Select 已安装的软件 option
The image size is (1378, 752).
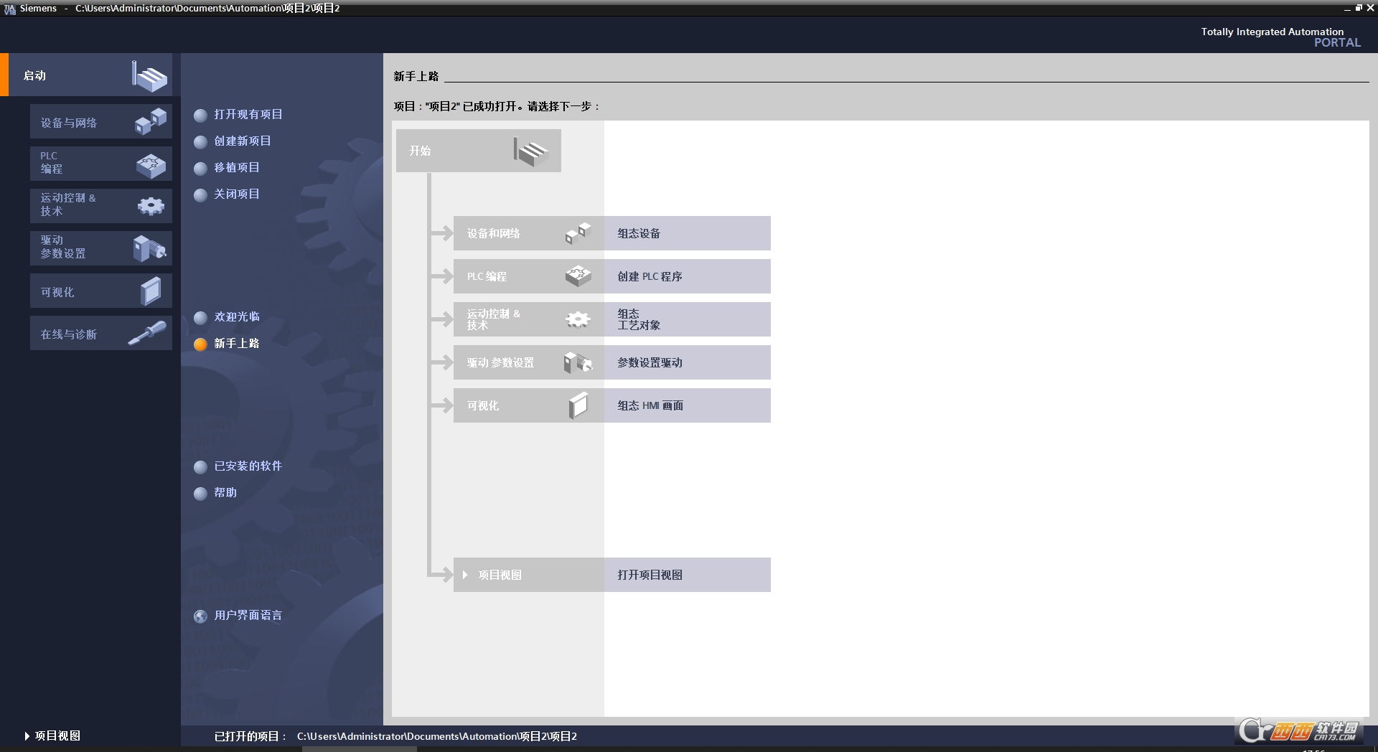coord(238,466)
